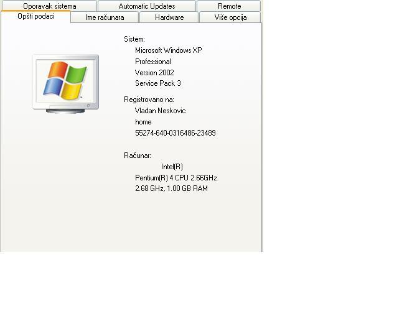Click the 'Professional' edition text
The width and height of the screenshot is (412, 316).
tap(153, 62)
